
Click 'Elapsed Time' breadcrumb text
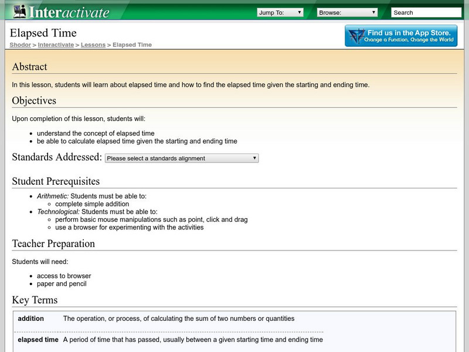point(132,45)
